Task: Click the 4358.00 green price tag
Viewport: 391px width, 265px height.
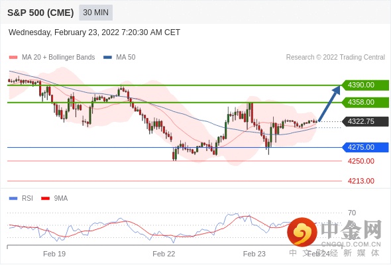Action: [365, 102]
